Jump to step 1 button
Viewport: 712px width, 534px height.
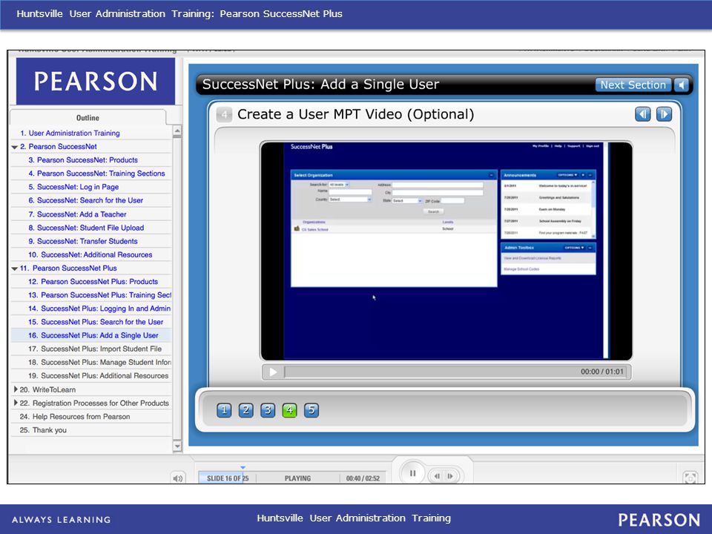[x=224, y=410]
